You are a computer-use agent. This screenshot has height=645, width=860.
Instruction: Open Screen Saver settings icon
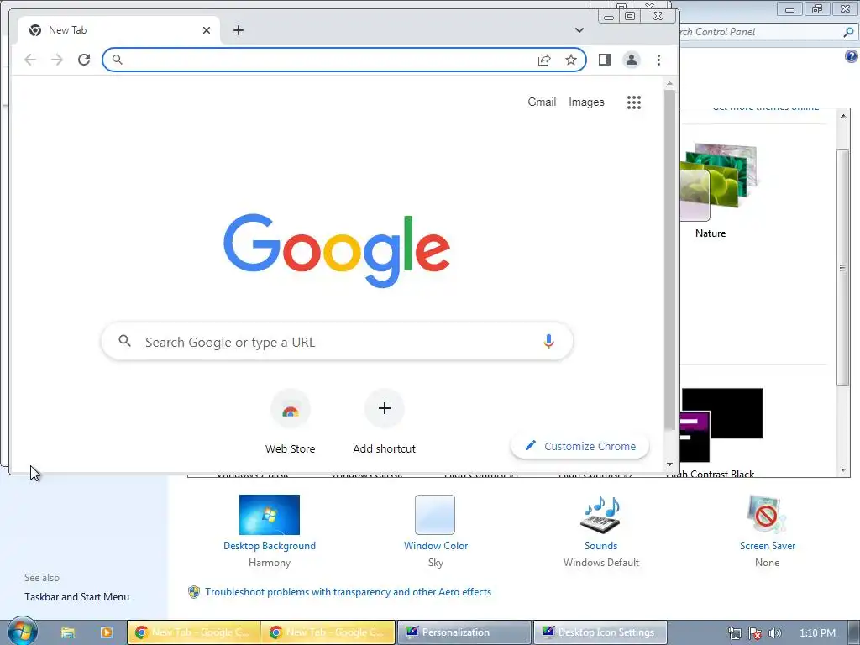(767, 515)
